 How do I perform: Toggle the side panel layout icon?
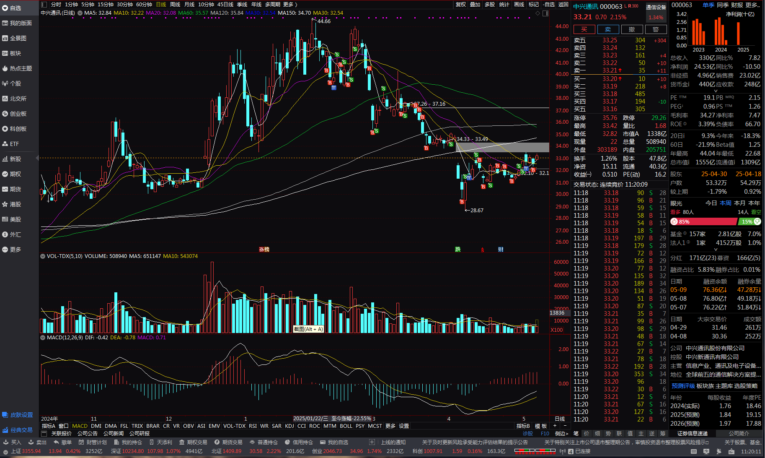545,13
